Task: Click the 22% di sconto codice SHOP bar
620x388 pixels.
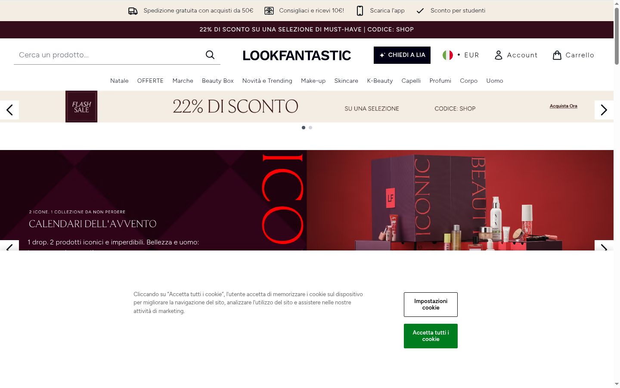Action: (x=307, y=30)
